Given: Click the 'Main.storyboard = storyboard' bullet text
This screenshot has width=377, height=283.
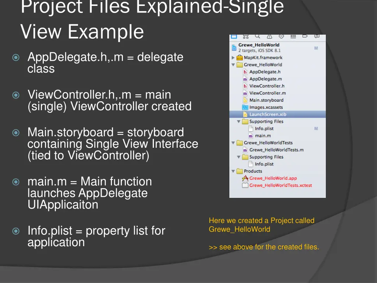Looking at the screenshot, I should click(106, 132).
